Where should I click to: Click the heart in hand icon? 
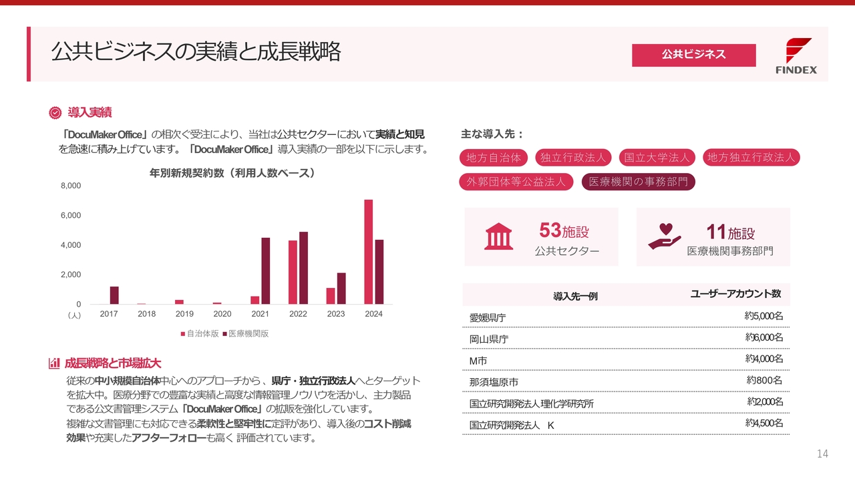tap(664, 237)
